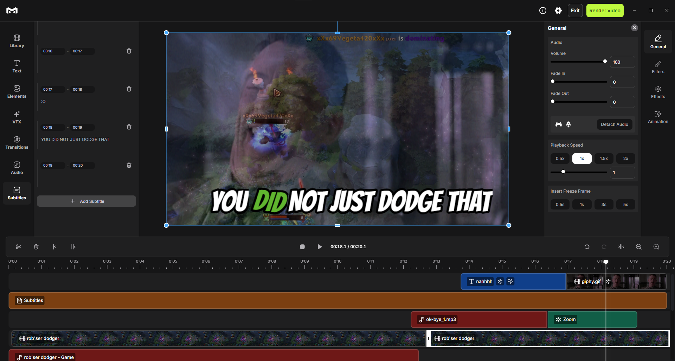The image size is (675, 361).
Task: Set playback speed to 1.5x
Action: (604, 159)
